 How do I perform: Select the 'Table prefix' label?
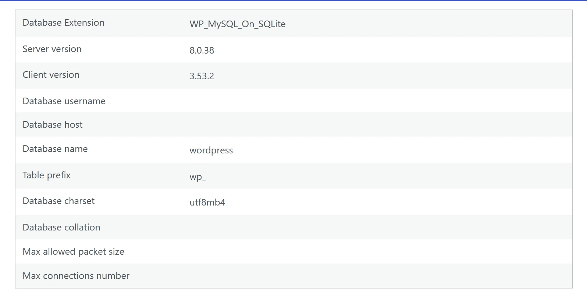pos(46,175)
